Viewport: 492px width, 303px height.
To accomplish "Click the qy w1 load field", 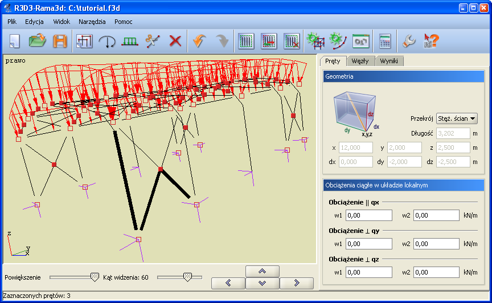I will 369,244.
